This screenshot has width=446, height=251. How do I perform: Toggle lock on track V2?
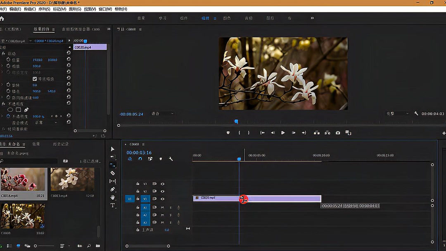[x=138, y=192]
